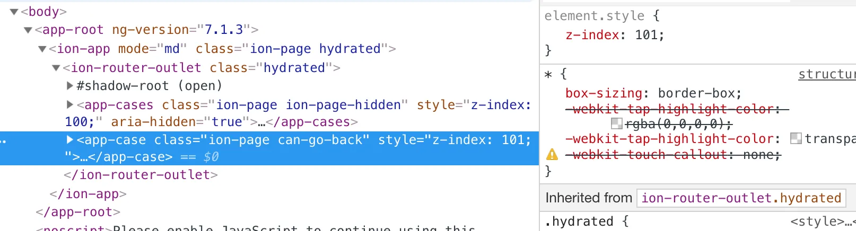Expand the selected app-case element
The width and height of the screenshot is (856, 231).
[69, 139]
